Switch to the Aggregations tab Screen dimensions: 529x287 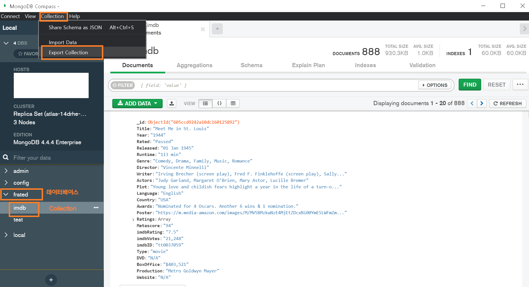point(194,65)
